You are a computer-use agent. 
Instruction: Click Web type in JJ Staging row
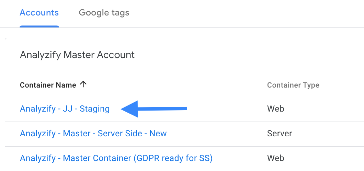point(275,109)
